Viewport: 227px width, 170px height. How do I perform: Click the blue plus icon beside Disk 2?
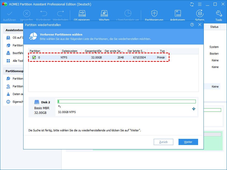(x=194, y=109)
